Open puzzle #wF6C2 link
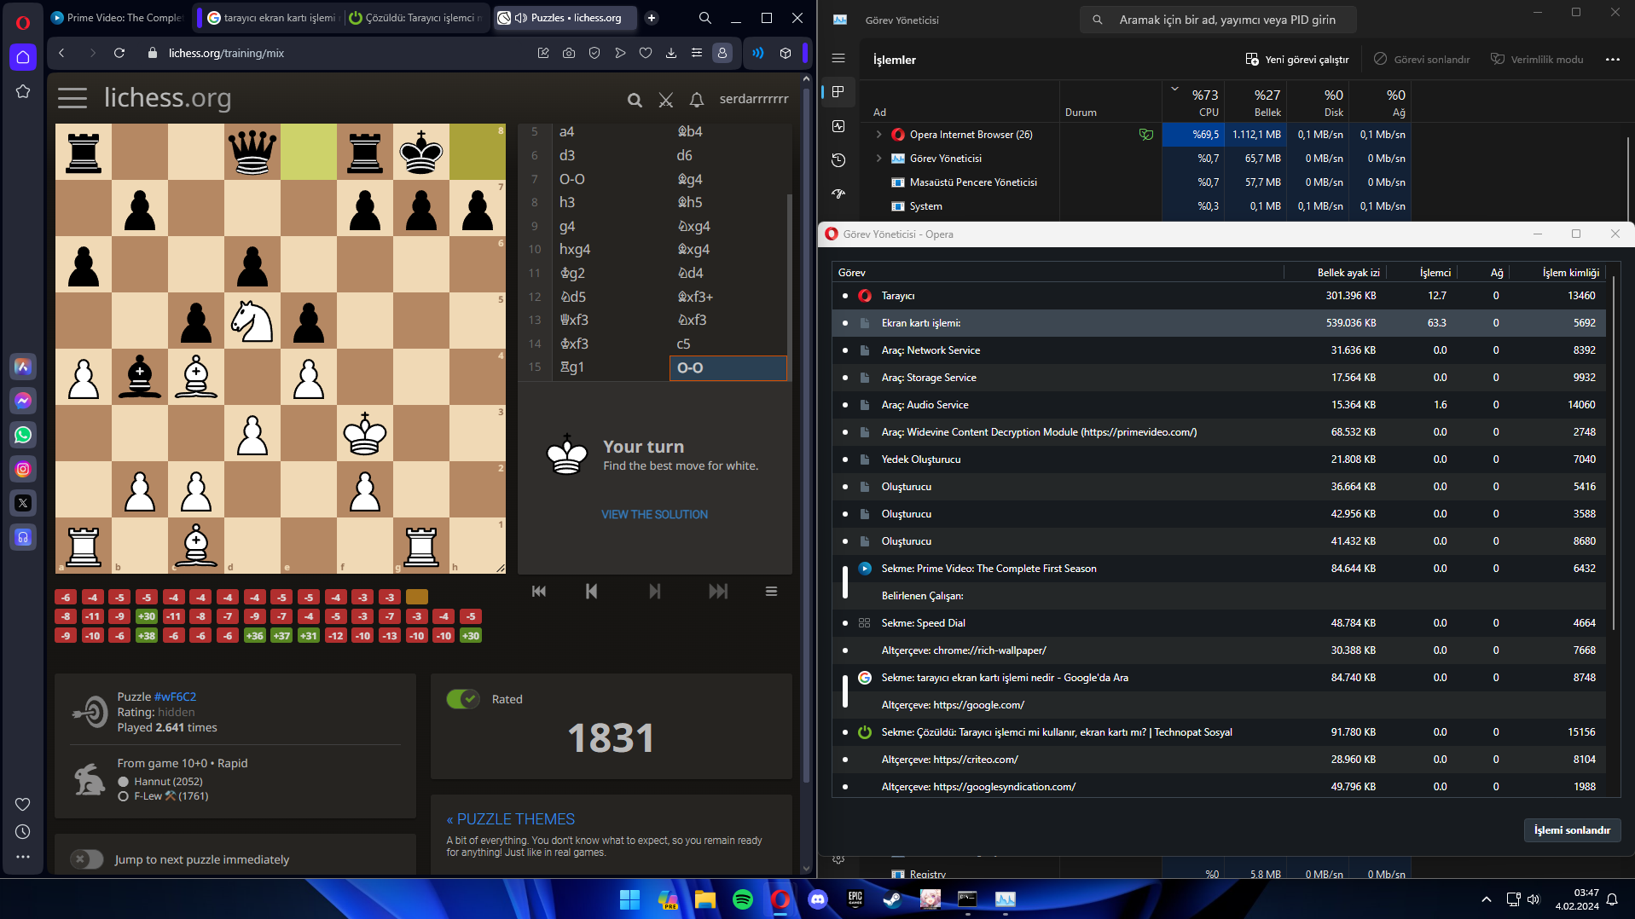1635x919 pixels. [175, 696]
